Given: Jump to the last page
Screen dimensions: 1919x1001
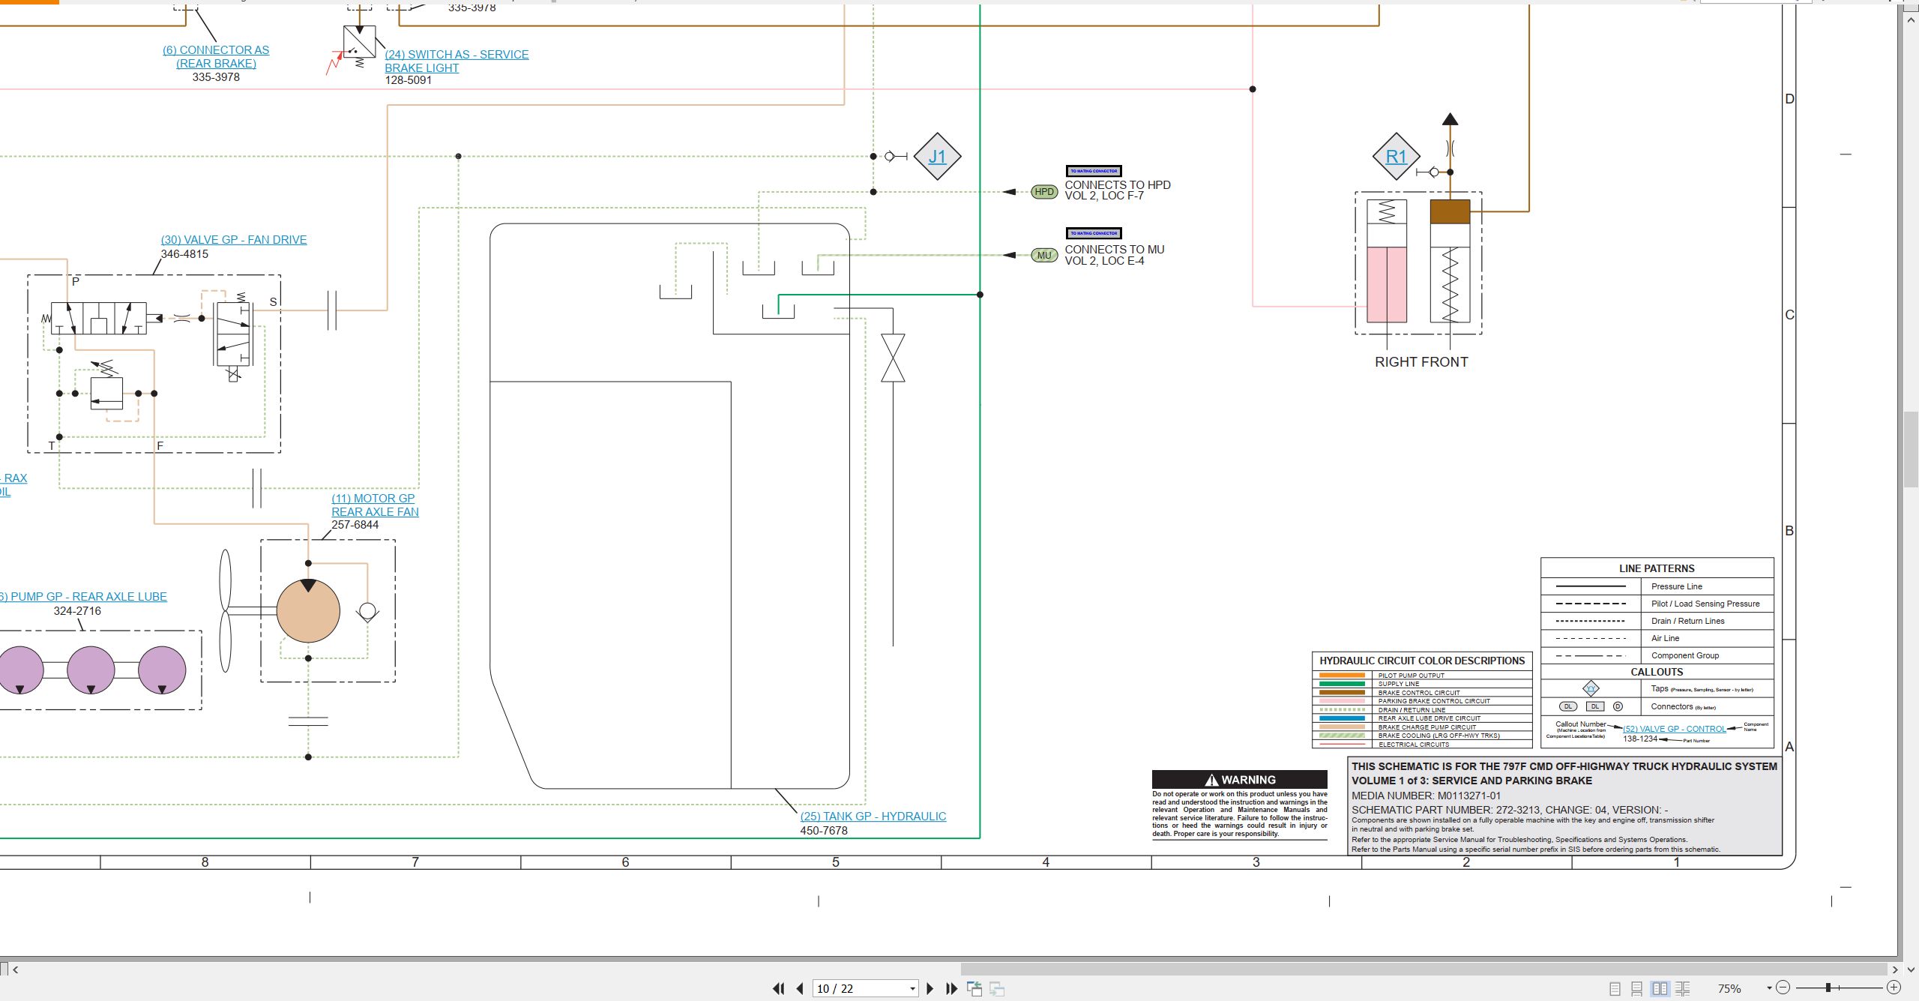Looking at the screenshot, I should (x=952, y=988).
